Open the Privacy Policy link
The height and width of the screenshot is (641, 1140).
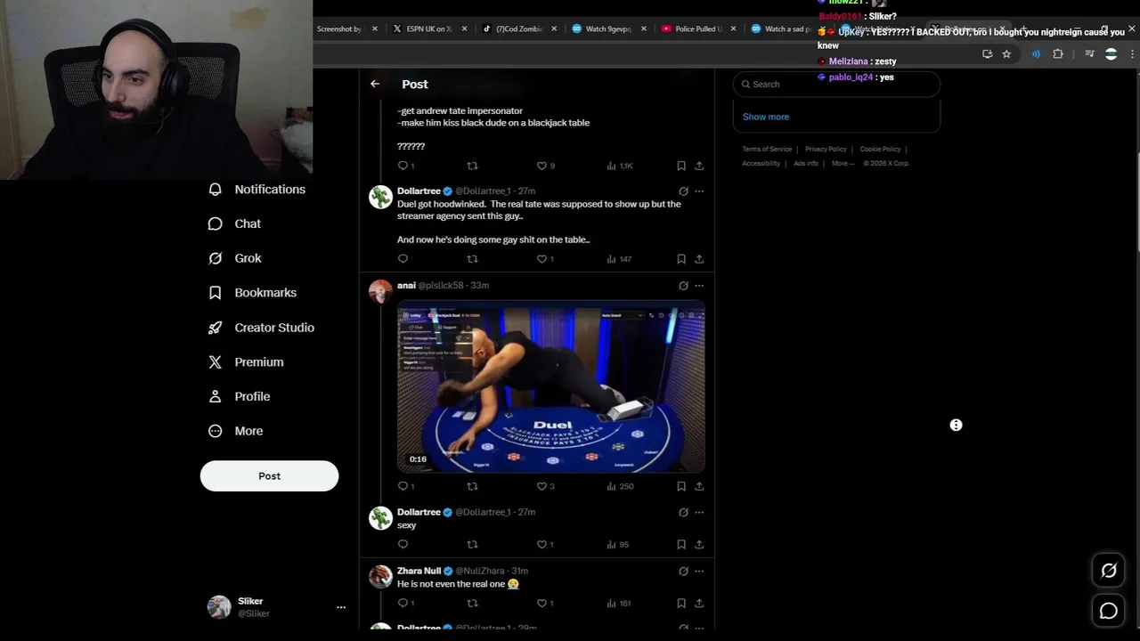click(826, 149)
